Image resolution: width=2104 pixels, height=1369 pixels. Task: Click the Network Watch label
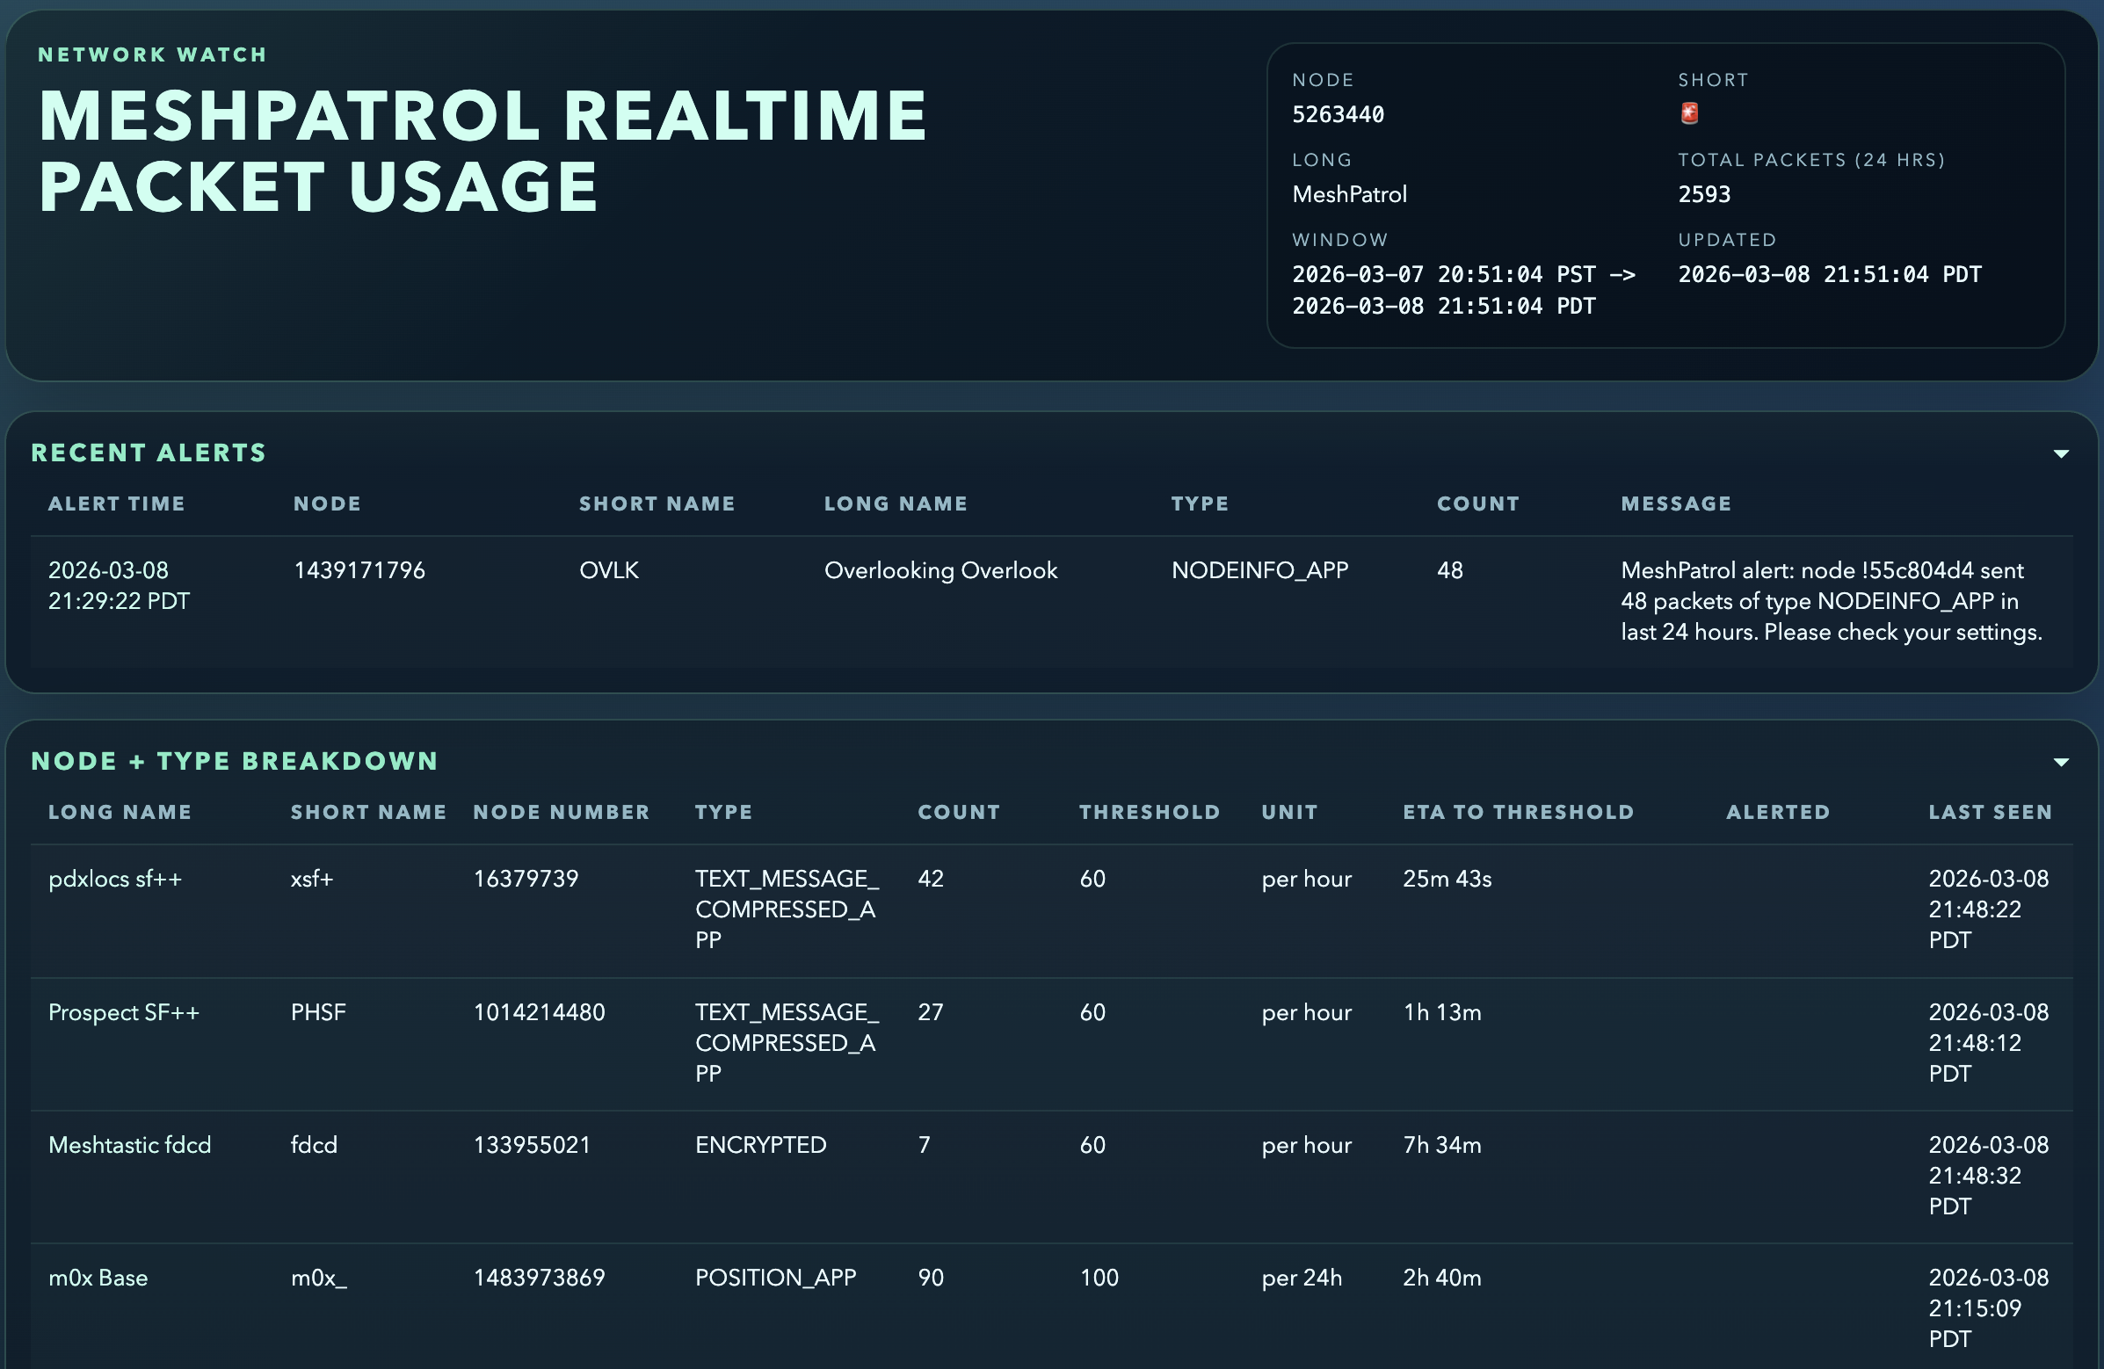coord(152,54)
